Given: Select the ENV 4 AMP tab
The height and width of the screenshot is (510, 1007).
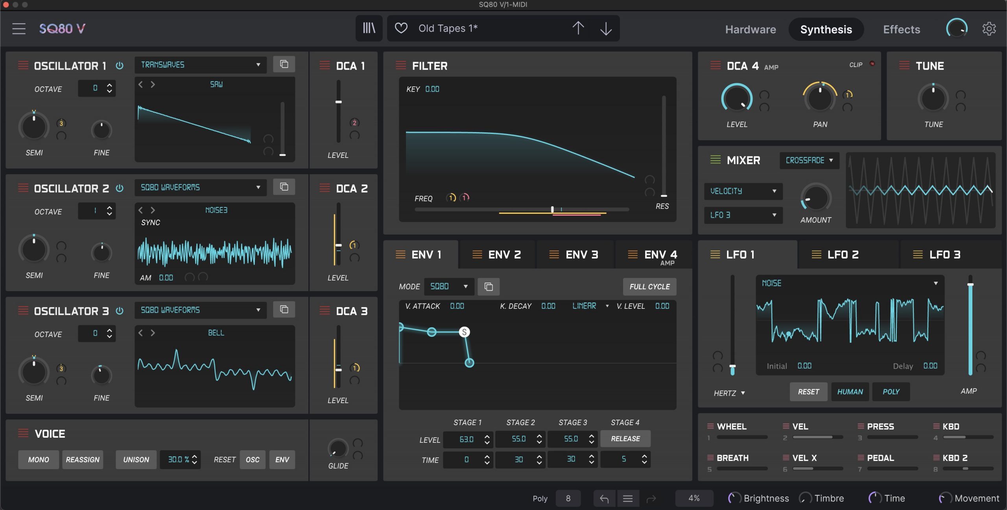Looking at the screenshot, I should (654, 255).
